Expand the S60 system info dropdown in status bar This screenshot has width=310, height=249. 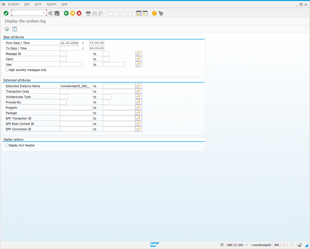(x=247, y=245)
